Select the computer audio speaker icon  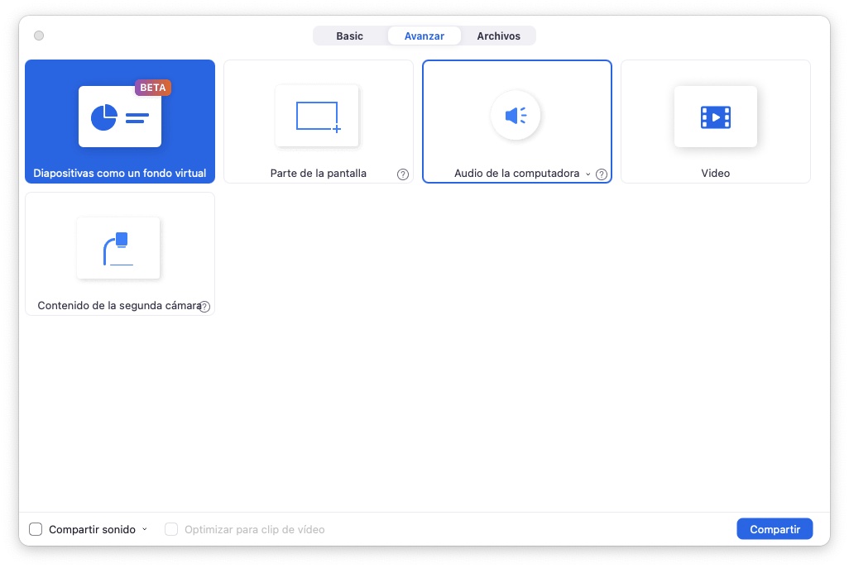(x=516, y=116)
